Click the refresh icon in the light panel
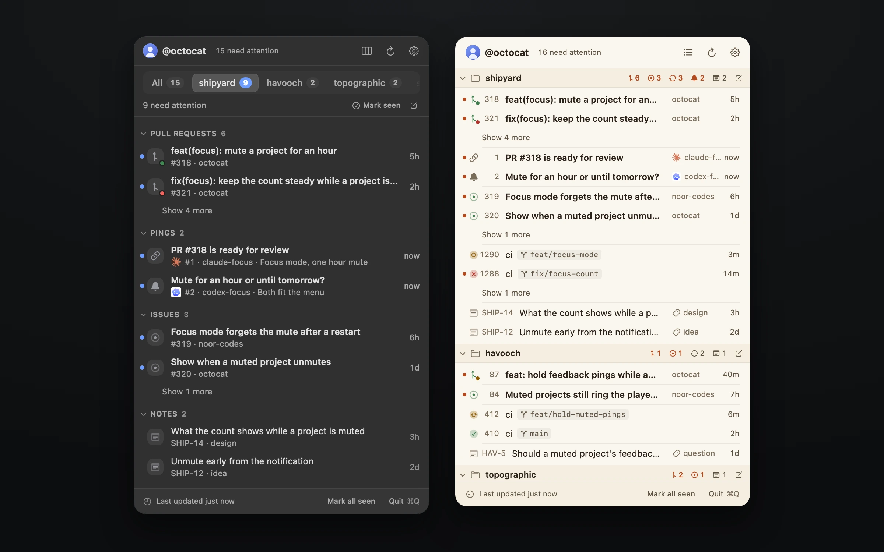Image resolution: width=884 pixels, height=552 pixels. click(x=712, y=52)
